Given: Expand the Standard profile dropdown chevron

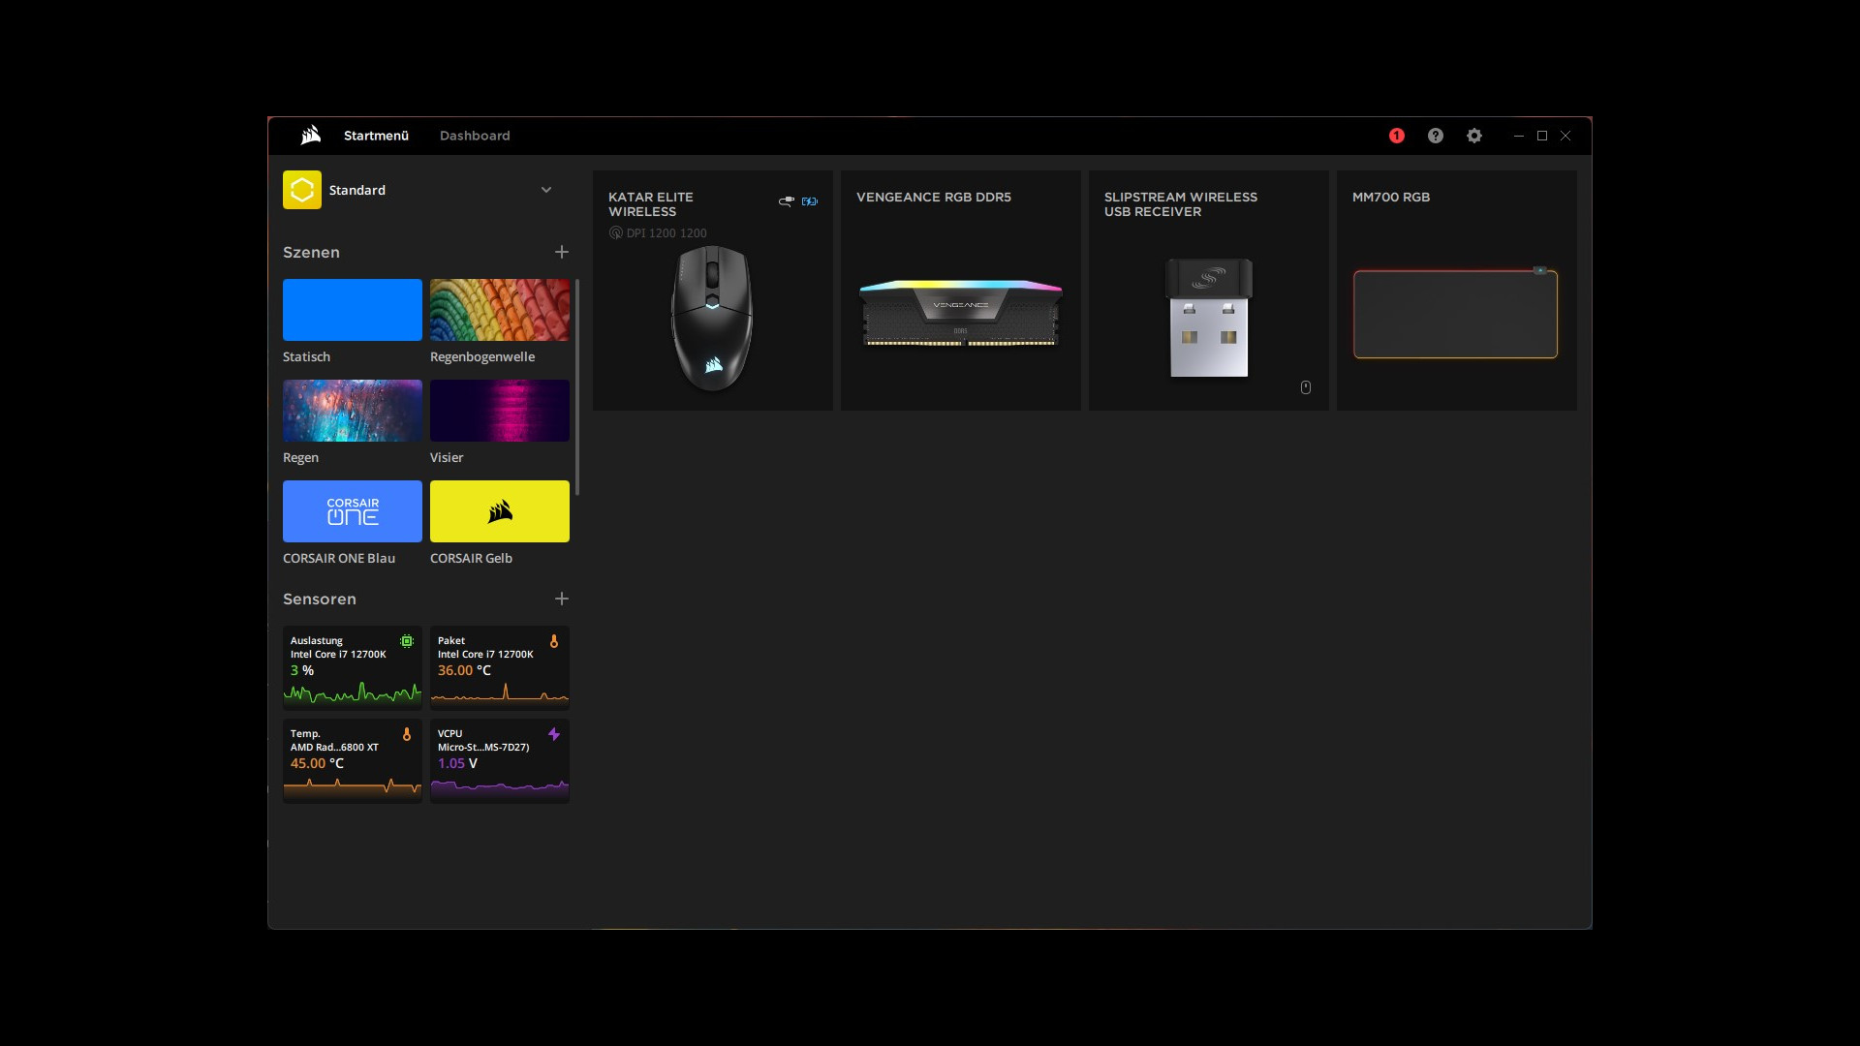Looking at the screenshot, I should 545,190.
